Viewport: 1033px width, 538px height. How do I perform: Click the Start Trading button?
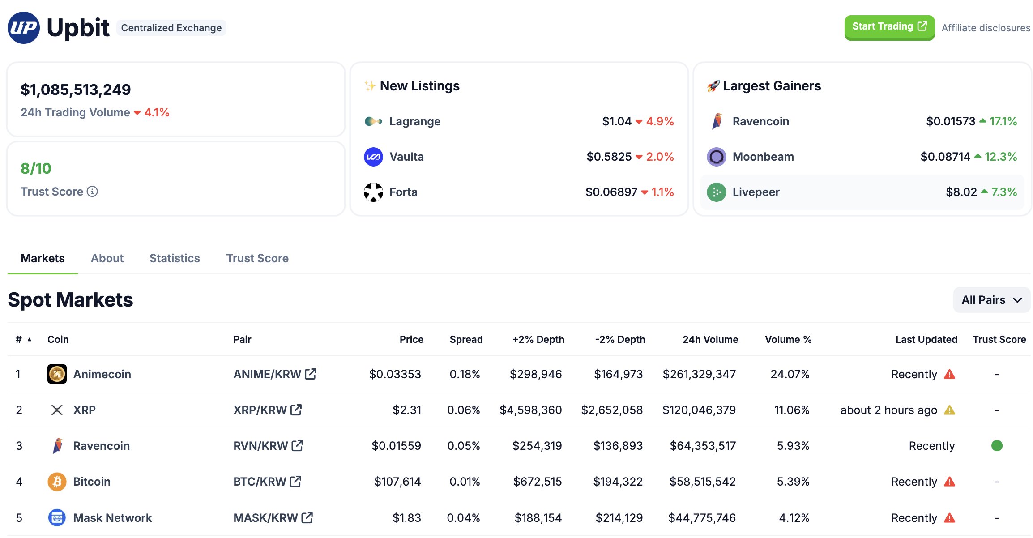pos(889,27)
